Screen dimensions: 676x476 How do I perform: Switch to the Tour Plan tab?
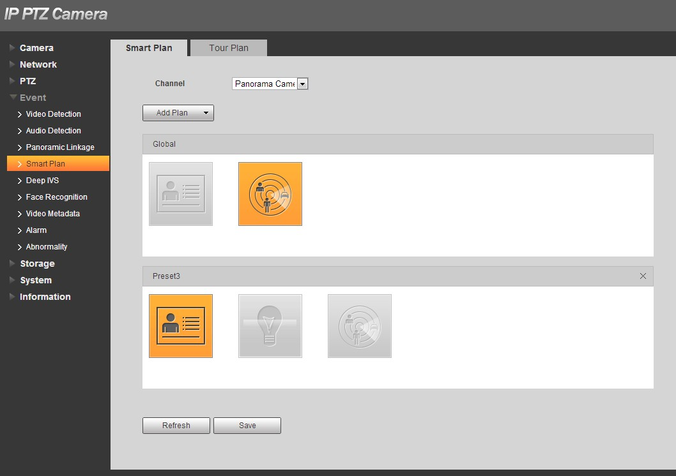coord(229,48)
